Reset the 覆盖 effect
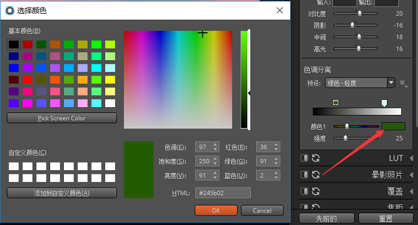The height and width of the screenshot is (225, 418). (316, 191)
